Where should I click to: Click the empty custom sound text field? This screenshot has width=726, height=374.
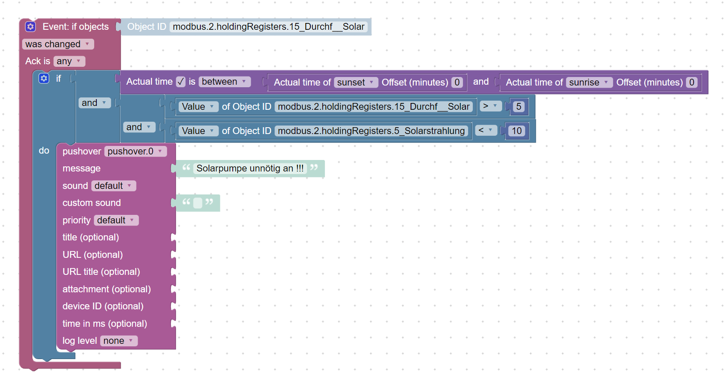click(x=198, y=203)
